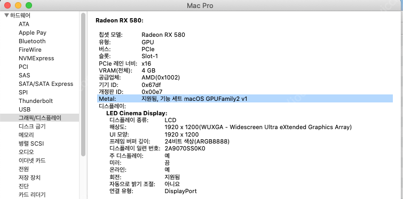Viewport: 403px width, 199px height.
Task: Select the 회전 지원됨 row
Action: click(145, 177)
